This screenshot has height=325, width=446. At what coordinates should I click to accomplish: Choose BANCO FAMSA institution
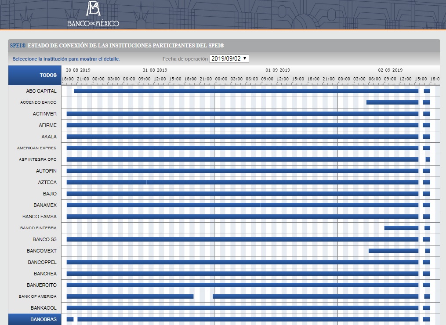39,217
